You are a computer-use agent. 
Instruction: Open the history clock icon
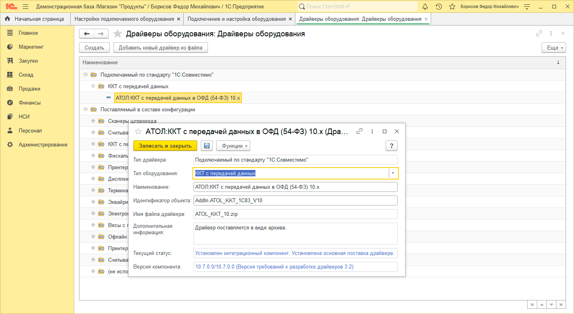pos(439,7)
